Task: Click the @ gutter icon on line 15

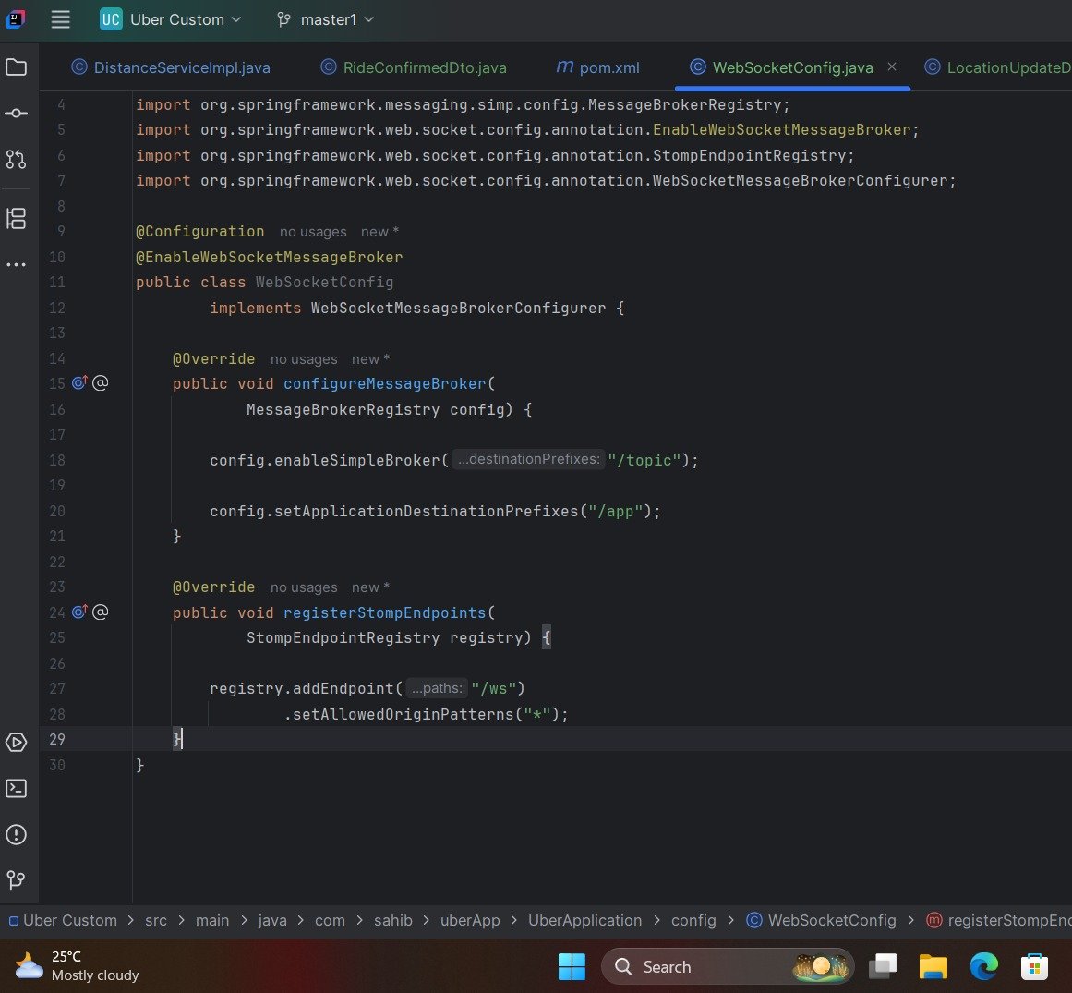Action: (101, 383)
